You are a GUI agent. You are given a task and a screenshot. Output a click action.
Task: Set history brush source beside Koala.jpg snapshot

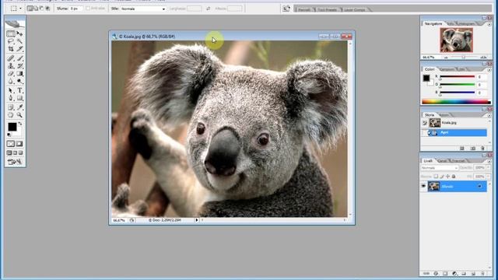click(425, 123)
